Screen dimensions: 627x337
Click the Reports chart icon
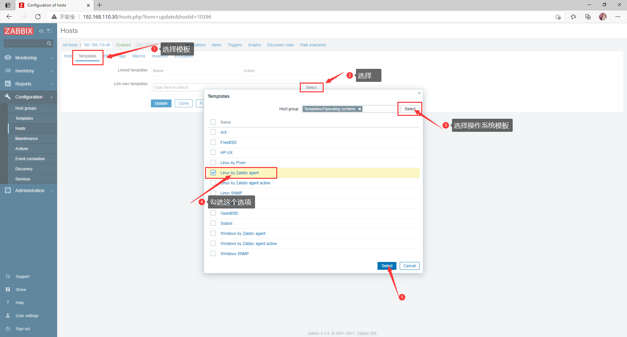point(8,84)
